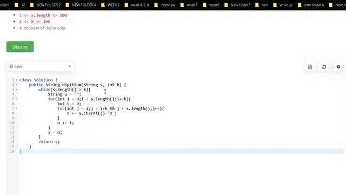Click the '1 <= s.length <= 100' constraint

pyautogui.click(x=43, y=15)
